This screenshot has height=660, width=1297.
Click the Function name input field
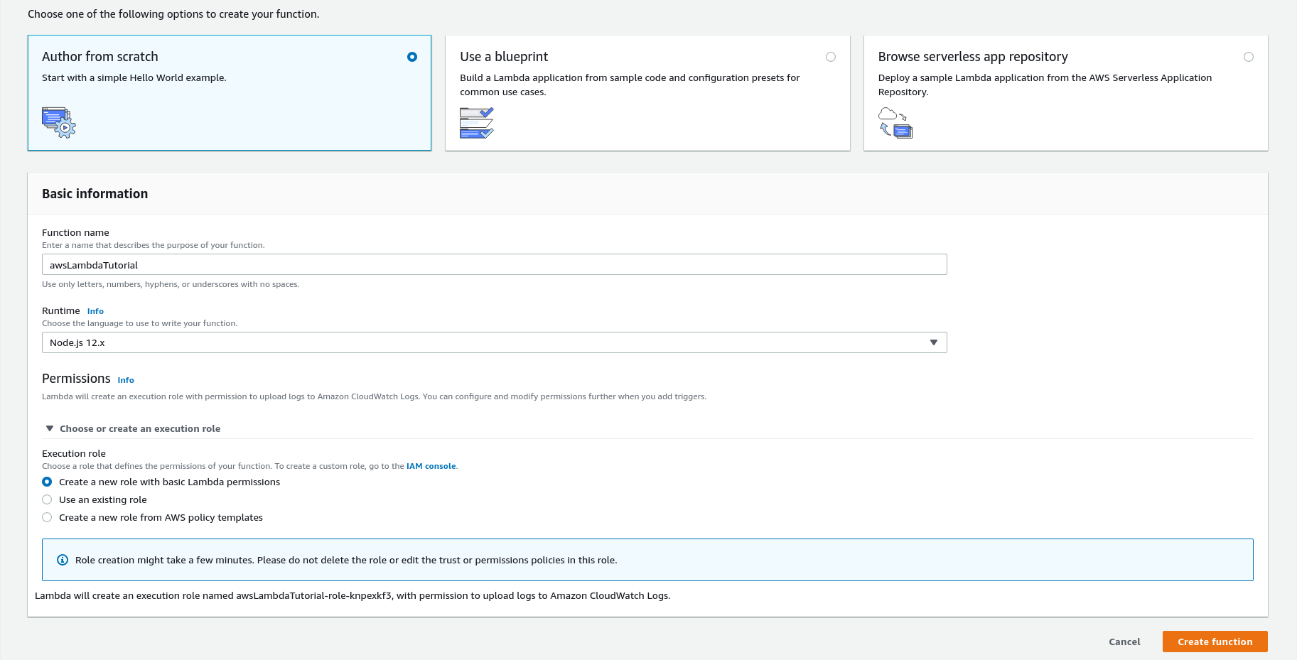pos(495,264)
